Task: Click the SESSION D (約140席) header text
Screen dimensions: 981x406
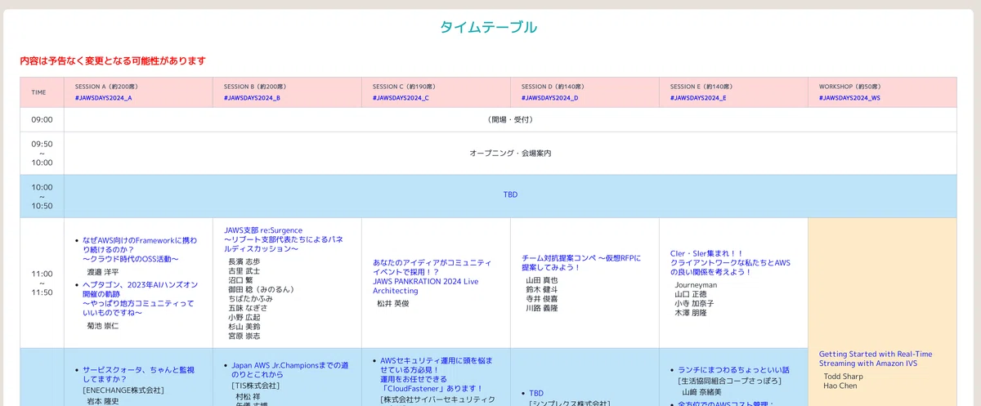Action: pyautogui.click(x=554, y=86)
